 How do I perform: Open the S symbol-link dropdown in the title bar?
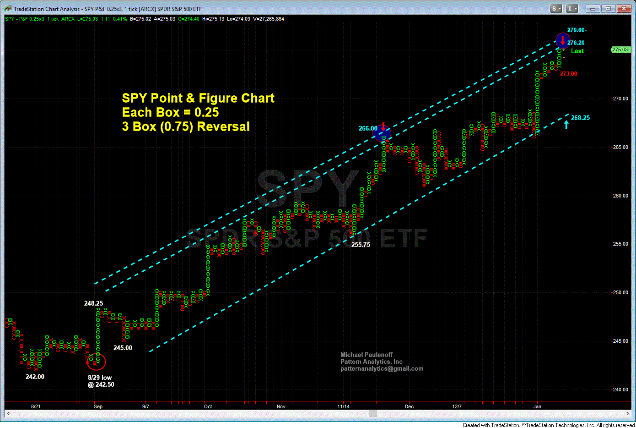click(556, 9)
